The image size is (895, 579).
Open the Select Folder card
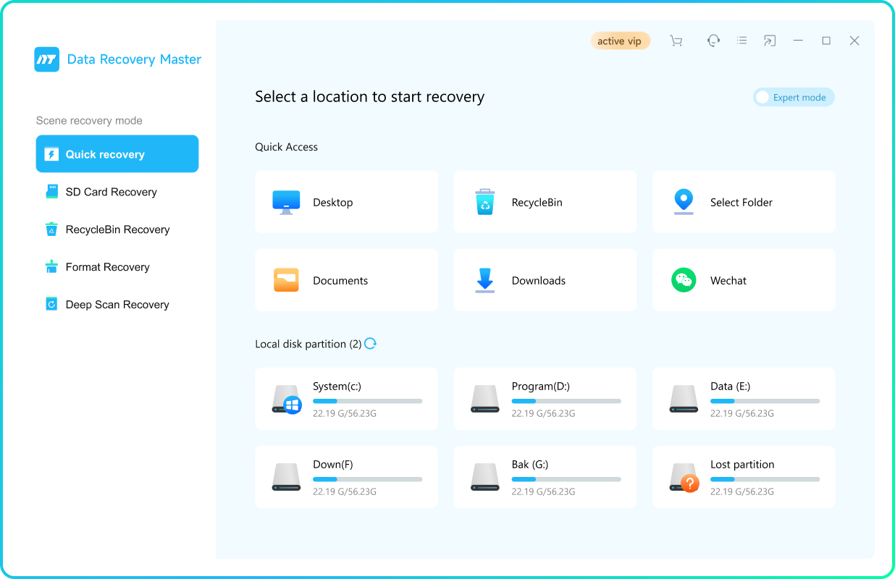click(x=744, y=202)
